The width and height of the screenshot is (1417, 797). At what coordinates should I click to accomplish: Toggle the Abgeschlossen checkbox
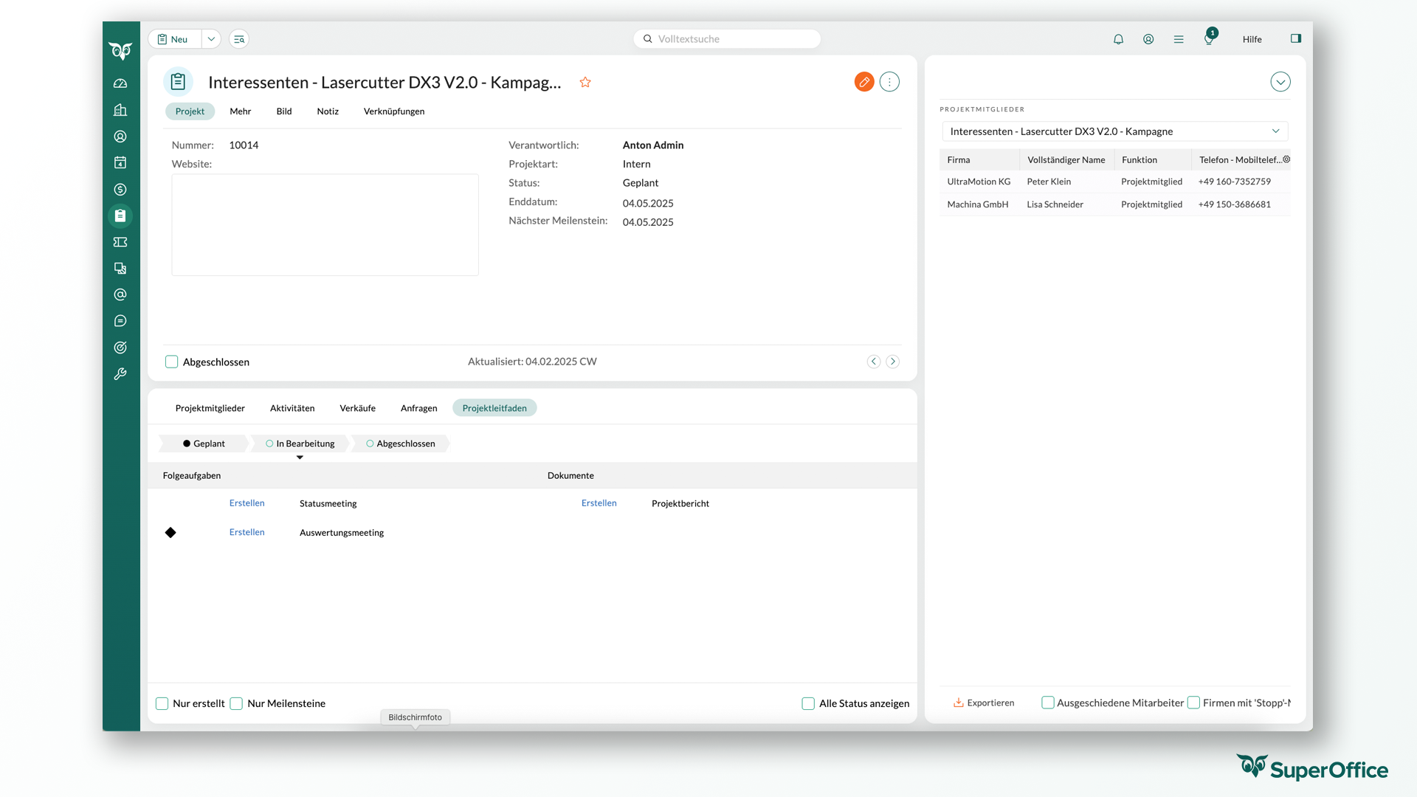tap(172, 362)
